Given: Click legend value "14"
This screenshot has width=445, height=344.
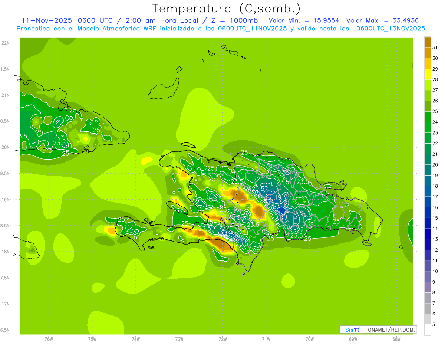Looking at the screenshot, I should point(435,229).
